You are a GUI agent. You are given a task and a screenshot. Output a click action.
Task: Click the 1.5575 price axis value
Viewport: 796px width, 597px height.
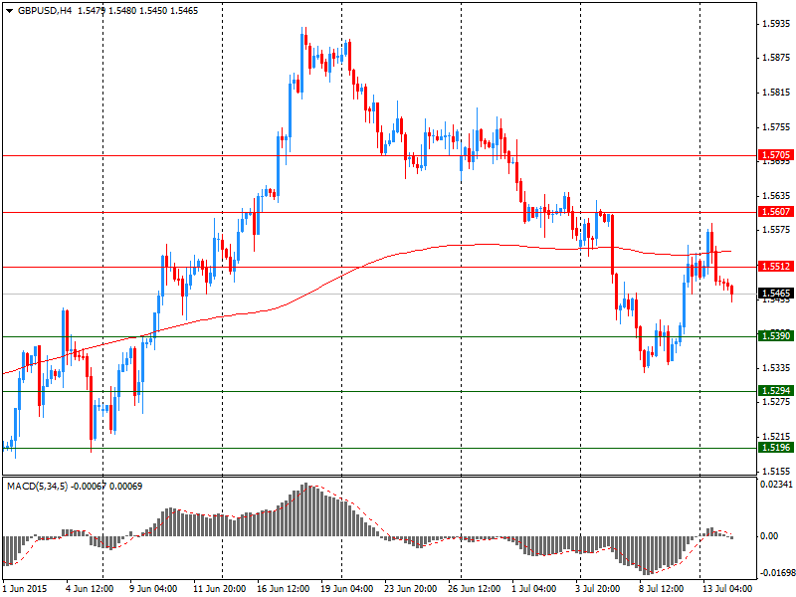[x=776, y=230]
